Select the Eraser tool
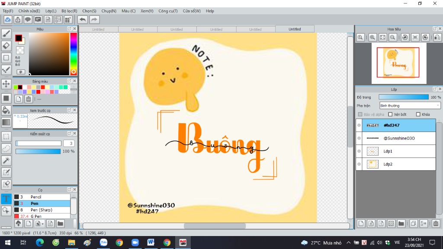443x249 pixels. click(x=6, y=46)
